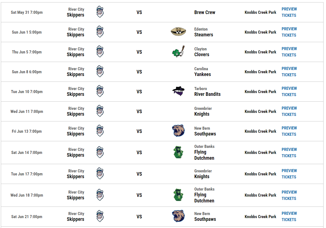Click the Clayton Clovers shamrock logo
This screenshot has width=326, height=228.
[x=178, y=52]
